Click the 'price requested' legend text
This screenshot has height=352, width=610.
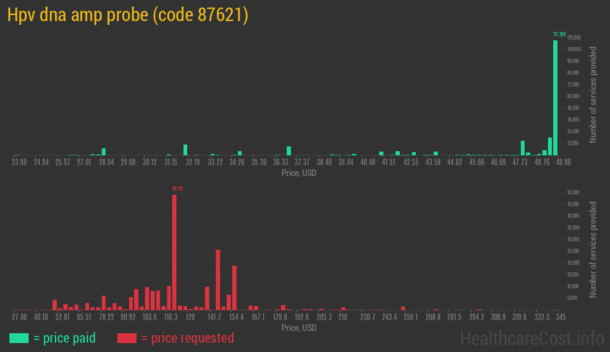187,338
